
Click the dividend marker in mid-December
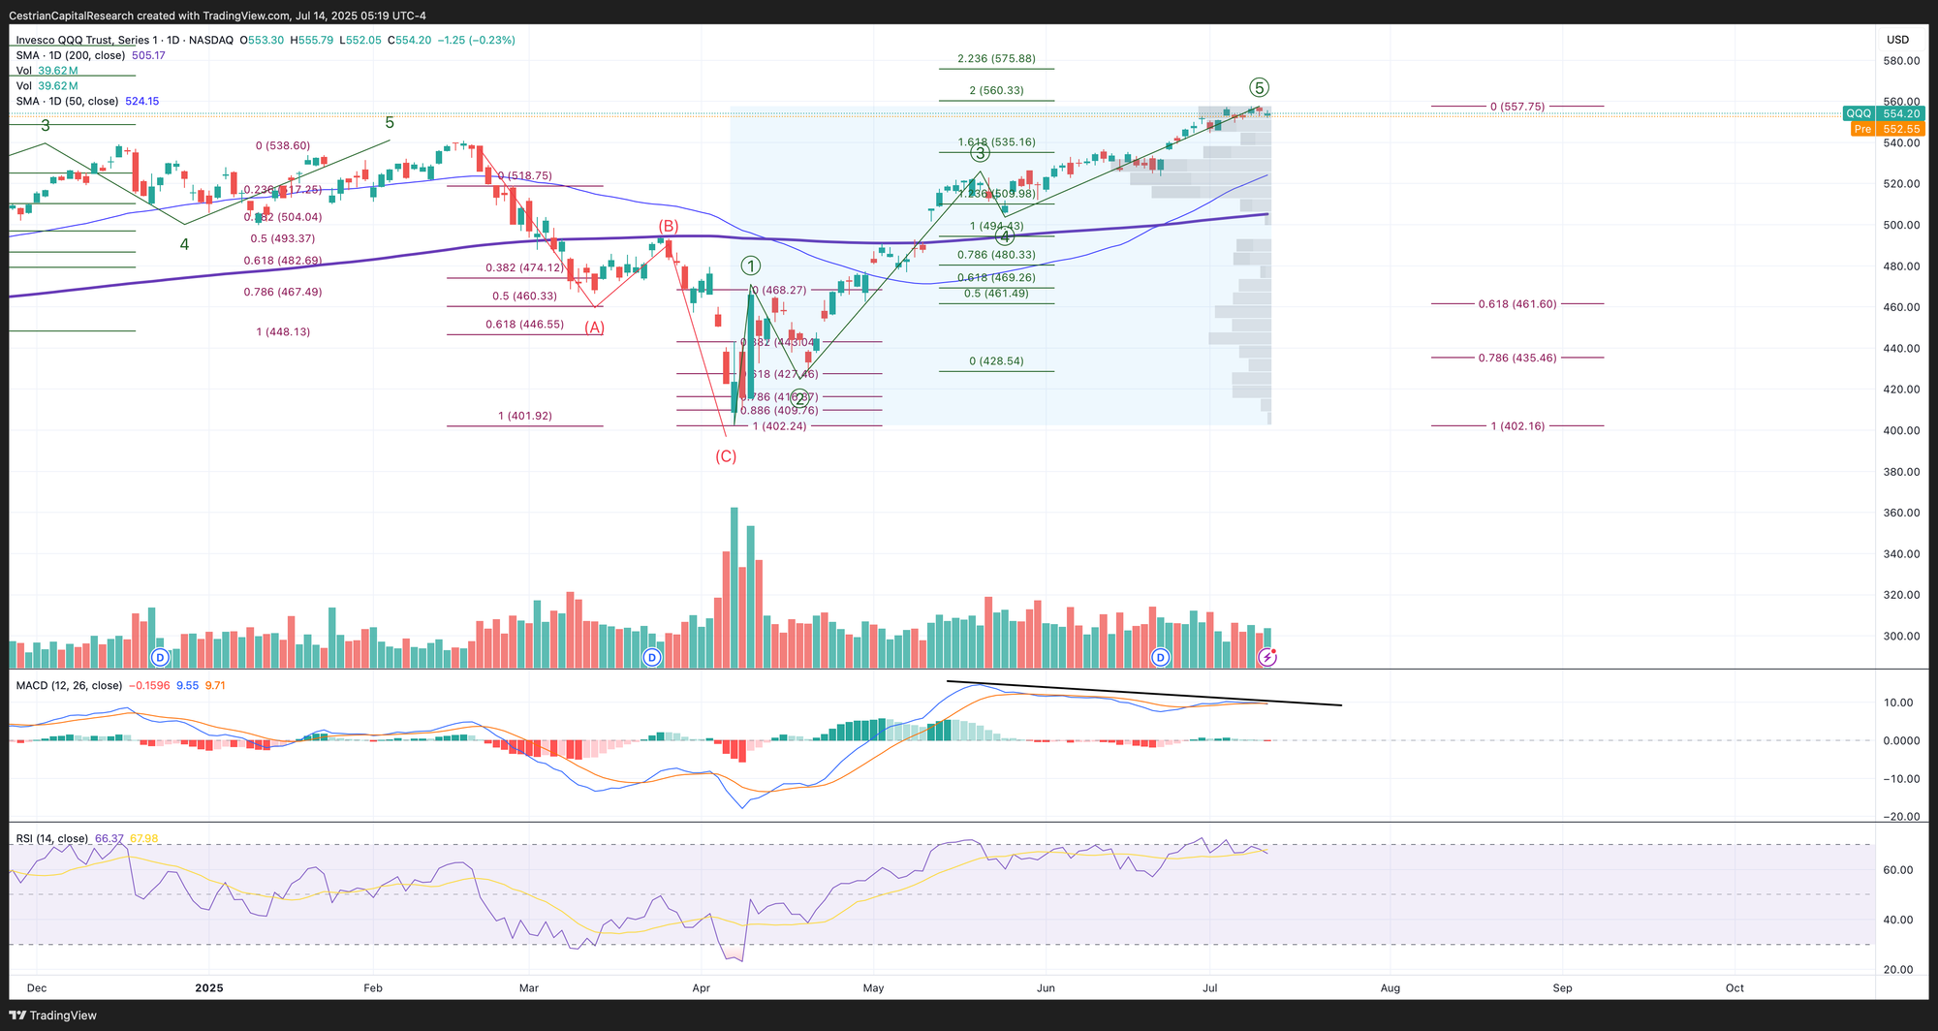161,658
